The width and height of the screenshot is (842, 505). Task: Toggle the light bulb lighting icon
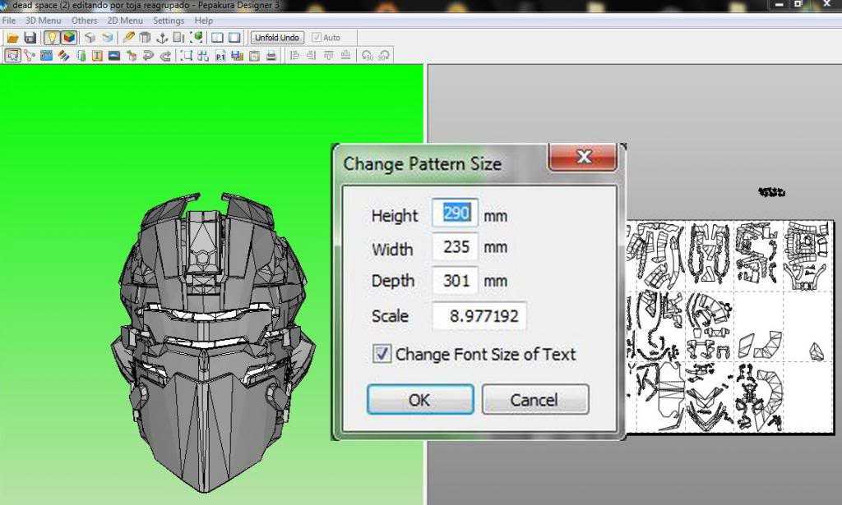[x=51, y=38]
